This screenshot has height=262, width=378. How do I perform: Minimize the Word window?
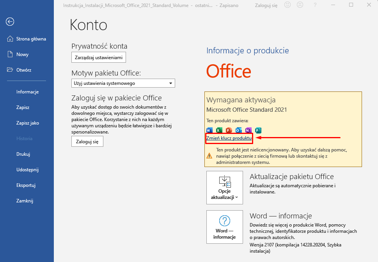click(x=333, y=5)
